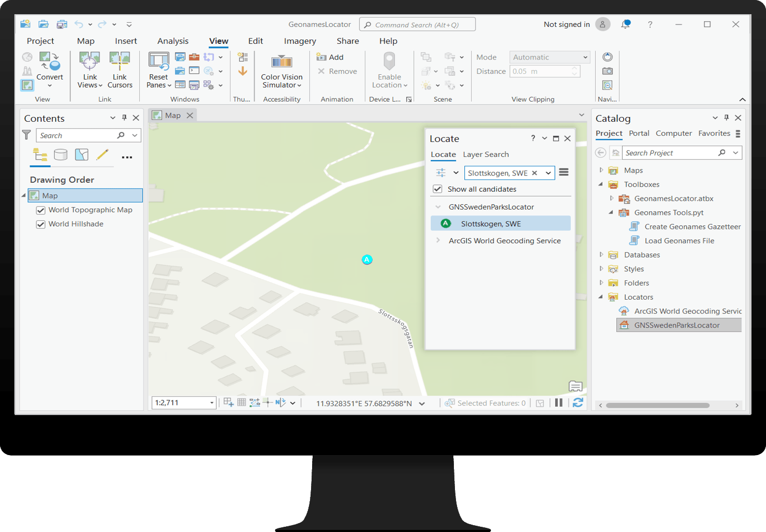The width and height of the screenshot is (766, 532).
Task: Open coordinate display format dropdown
Action: point(422,403)
